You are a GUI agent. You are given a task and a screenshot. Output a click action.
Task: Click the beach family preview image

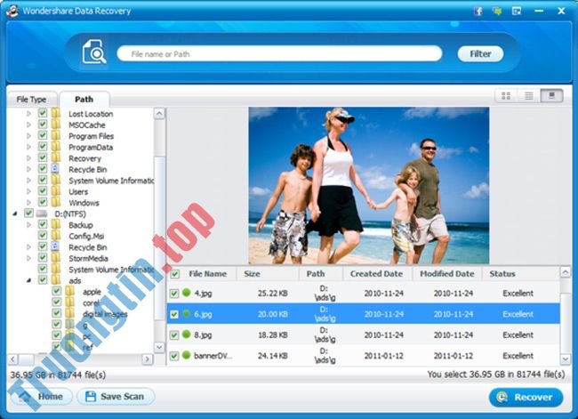pos(369,186)
